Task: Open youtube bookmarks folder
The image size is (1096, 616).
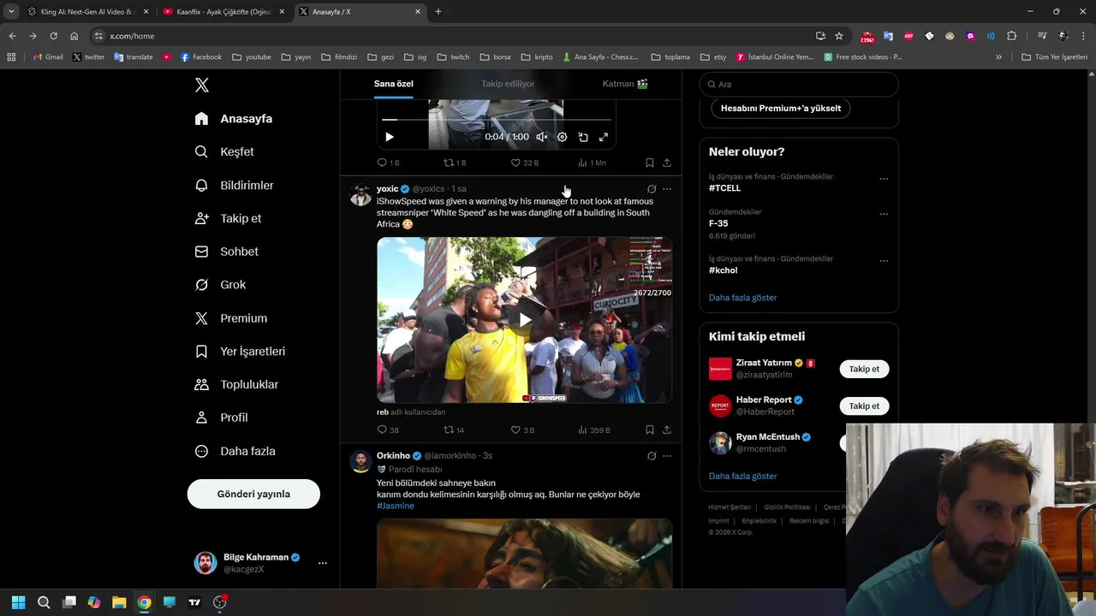Action: (252, 57)
